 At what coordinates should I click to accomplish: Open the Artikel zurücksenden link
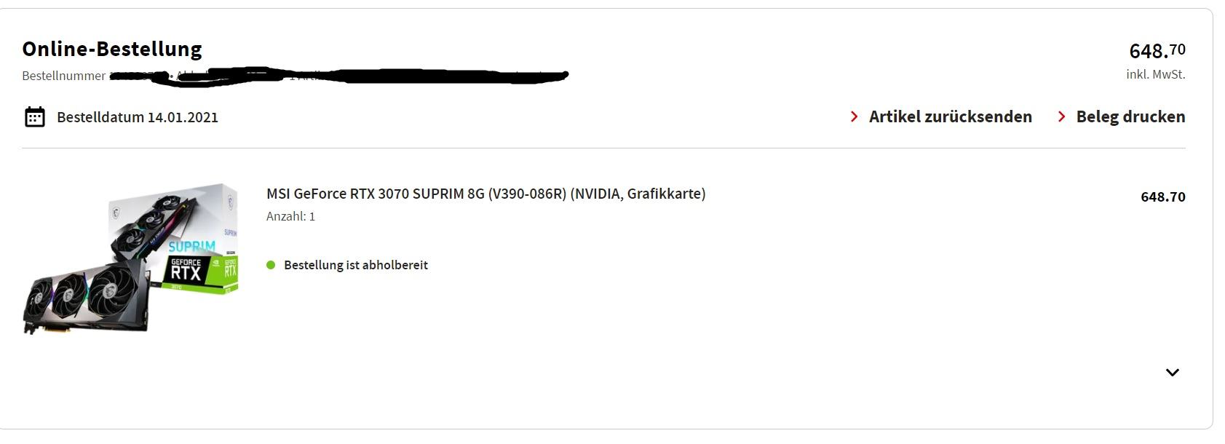(x=950, y=117)
